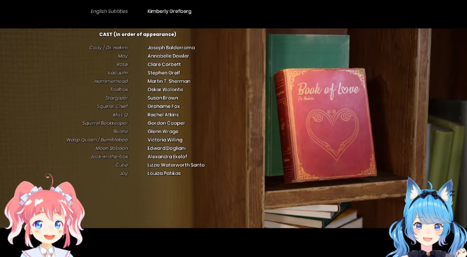Click the "Dr. Hakim" author text on book

pos(305,98)
